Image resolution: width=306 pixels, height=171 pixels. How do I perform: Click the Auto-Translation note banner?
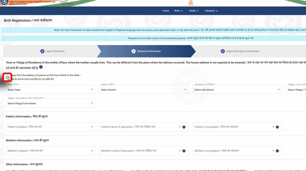(x=154, y=30)
